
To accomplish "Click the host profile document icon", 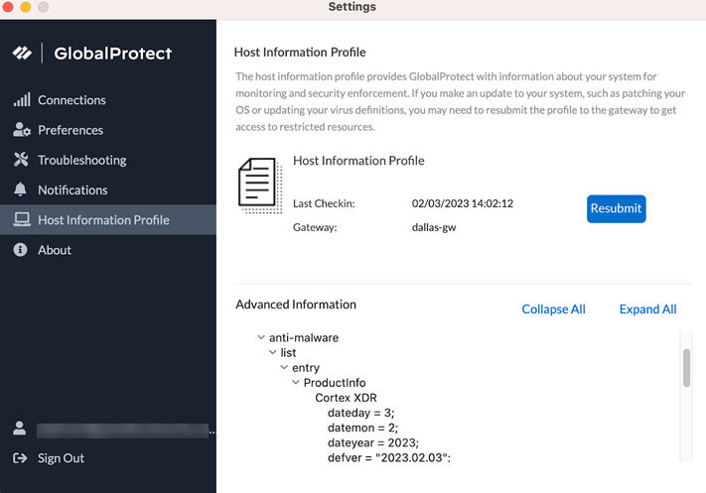I will (x=259, y=185).
